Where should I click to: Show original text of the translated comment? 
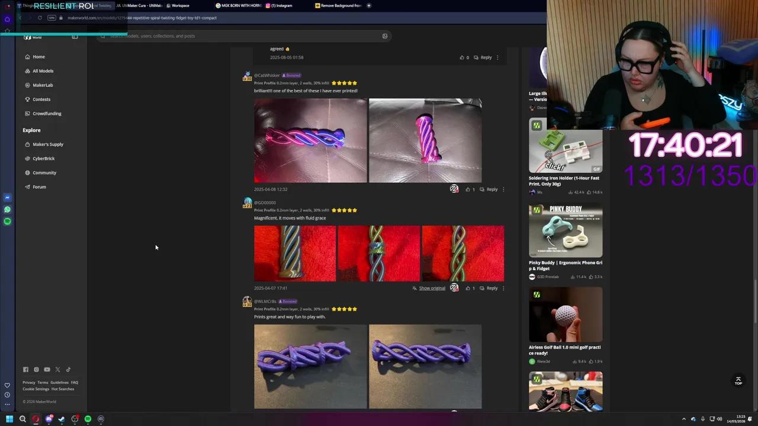(432, 288)
